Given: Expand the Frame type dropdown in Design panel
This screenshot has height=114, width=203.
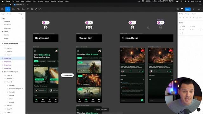Looking at the screenshot, I should coord(181,23).
